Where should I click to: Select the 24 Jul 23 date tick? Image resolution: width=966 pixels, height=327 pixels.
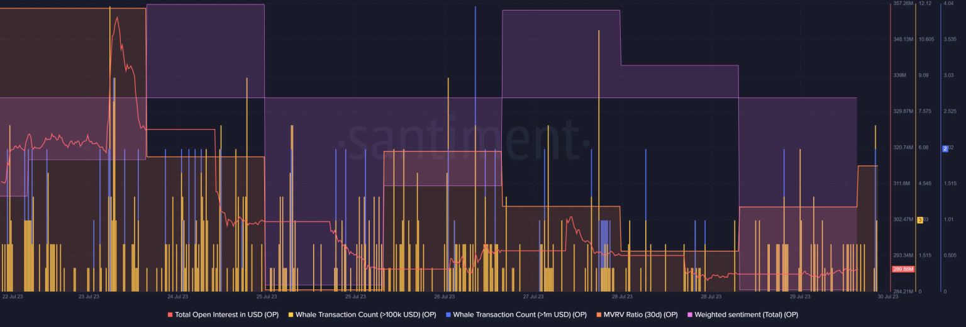point(178,296)
